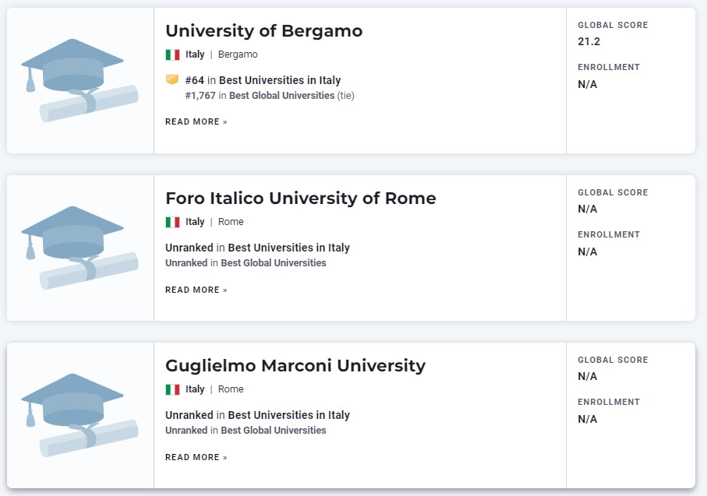
Task: Open the University of Bergamo title link
Action: [263, 31]
